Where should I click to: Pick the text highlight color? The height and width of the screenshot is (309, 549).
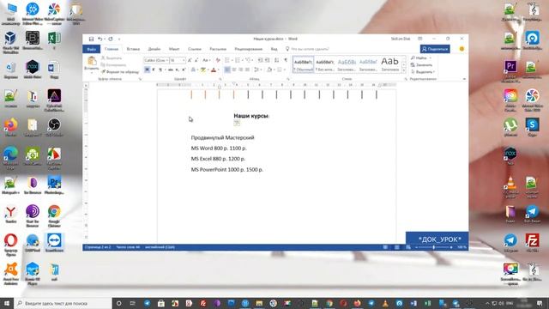pos(203,70)
